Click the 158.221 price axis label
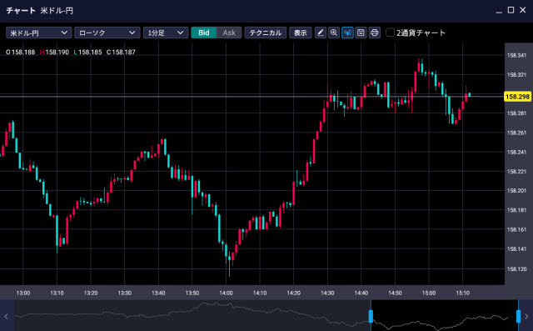 [516, 172]
